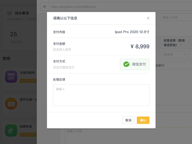The width and height of the screenshot is (192, 144).
Task: Focus the 处理反馈 text area
Action: click(x=101, y=95)
